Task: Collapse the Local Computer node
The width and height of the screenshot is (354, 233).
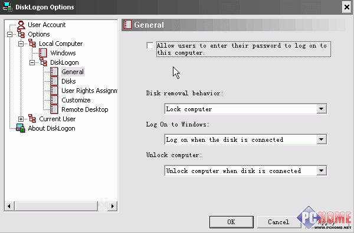Action: click(x=21, y=44)
